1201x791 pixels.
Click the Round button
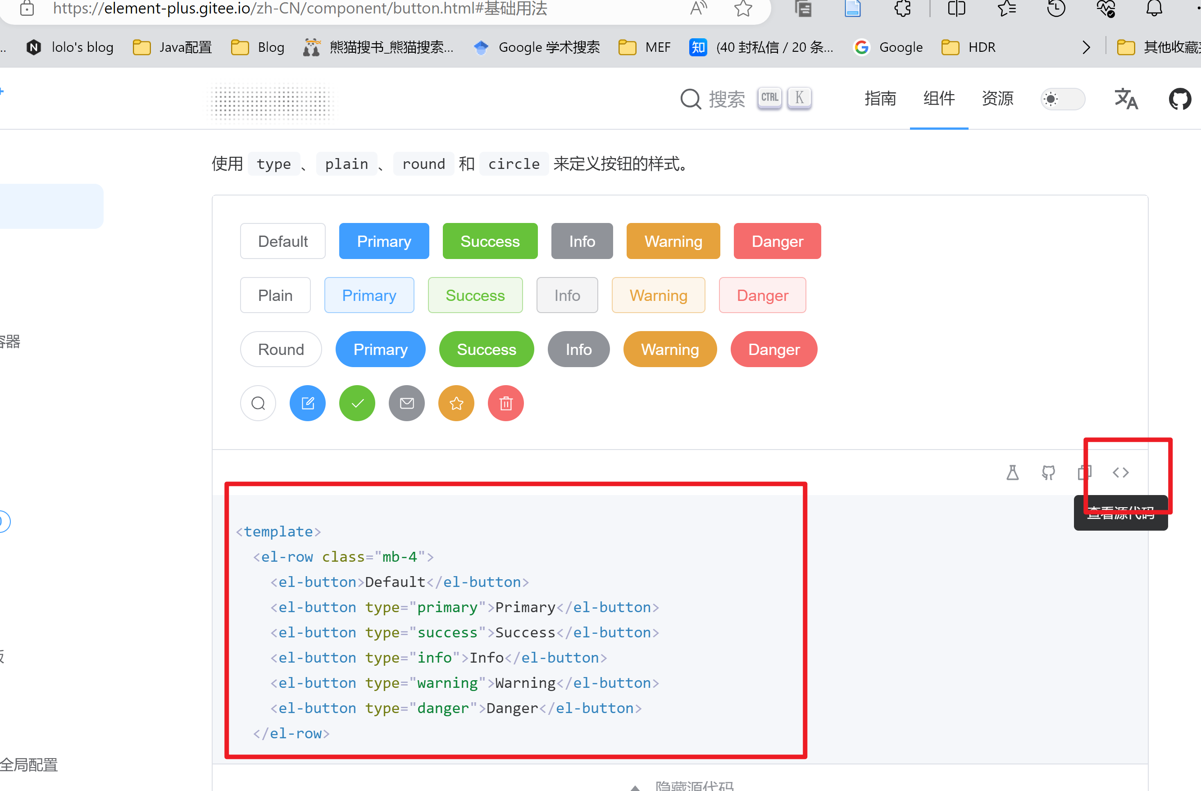(281, 349)
